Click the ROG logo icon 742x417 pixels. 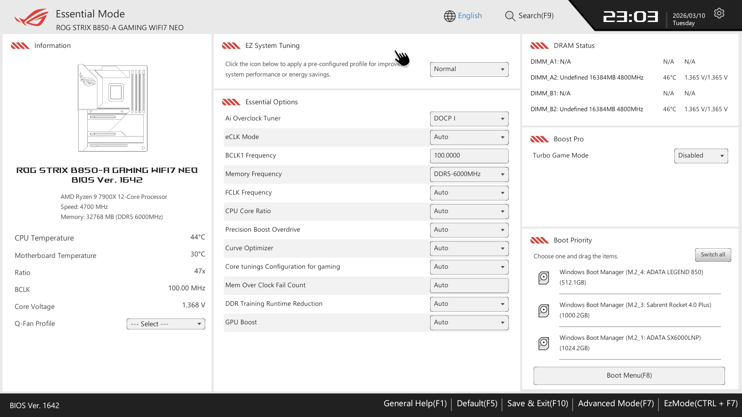point(31,17)
